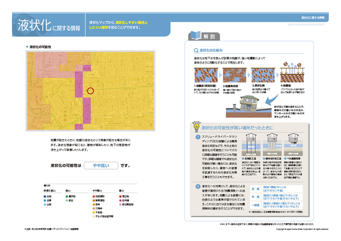Click the 一部損 table cell
341x241 pixels.
pos(255,205)
